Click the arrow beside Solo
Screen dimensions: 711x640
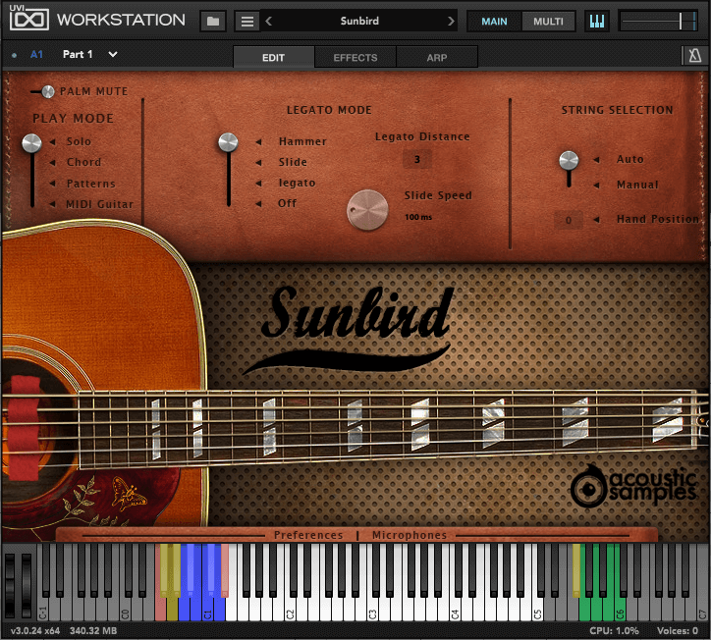pyautogui.click(x=52, y=142)
